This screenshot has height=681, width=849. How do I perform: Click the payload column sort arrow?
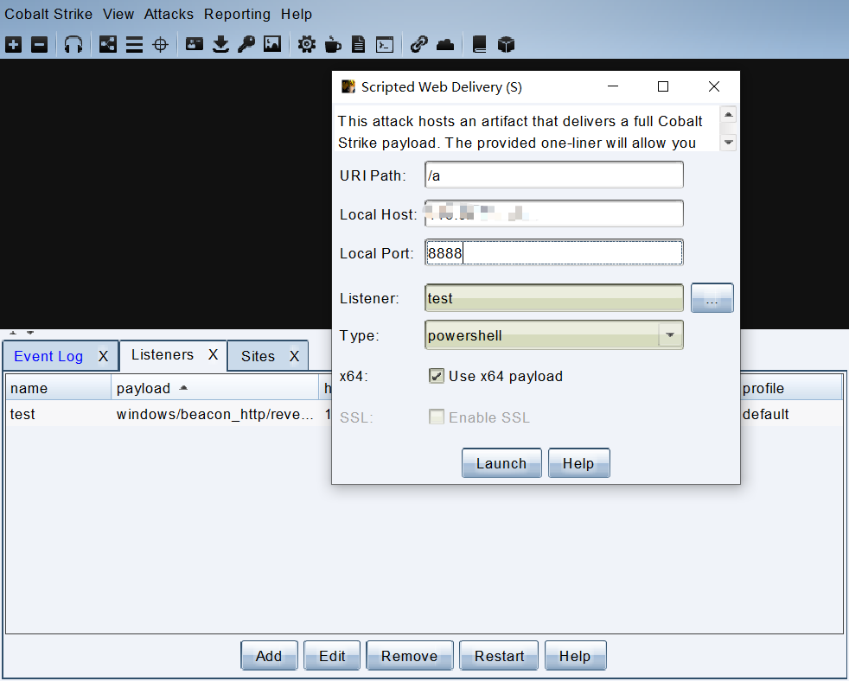click(183, 387)
